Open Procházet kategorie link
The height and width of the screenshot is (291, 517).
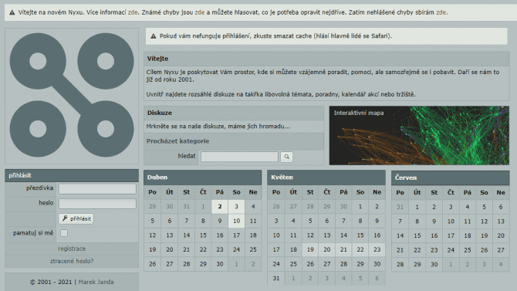coord(177,141)
